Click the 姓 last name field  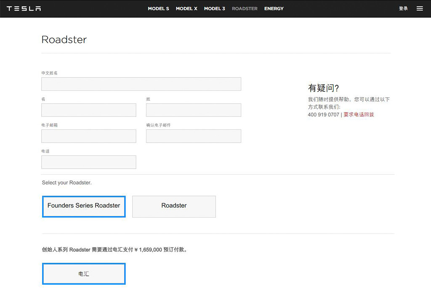click(194, 110)
